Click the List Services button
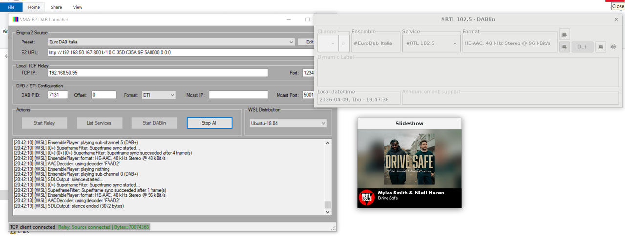This screenshot has width=625, height=236. click(99, 123)
